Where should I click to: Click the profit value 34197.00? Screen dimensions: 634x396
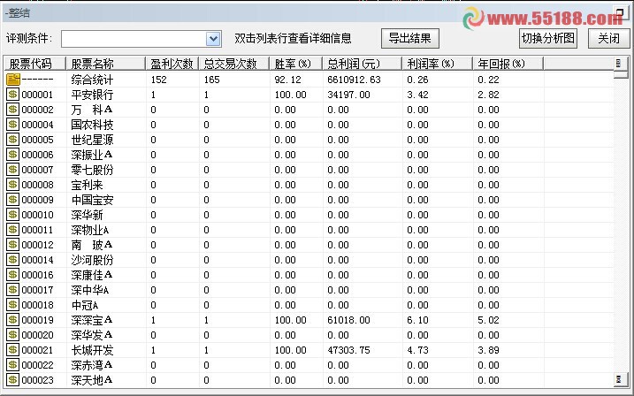pyautogui.click(x=348, y=95)
